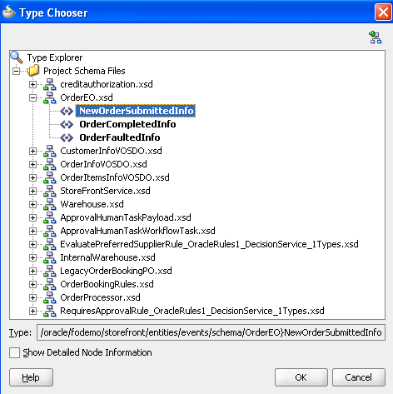Confirm the selection with OK
Viewport: 393px width, 394px height.
coord(301,377)
